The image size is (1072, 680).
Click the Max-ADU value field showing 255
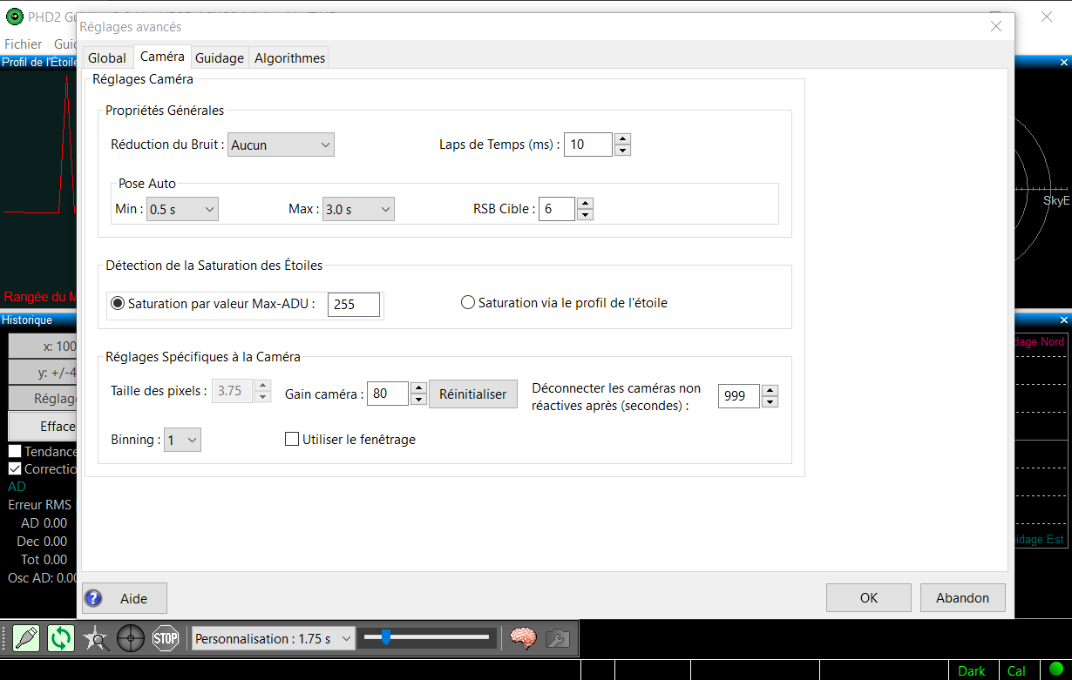coord(354,305)
